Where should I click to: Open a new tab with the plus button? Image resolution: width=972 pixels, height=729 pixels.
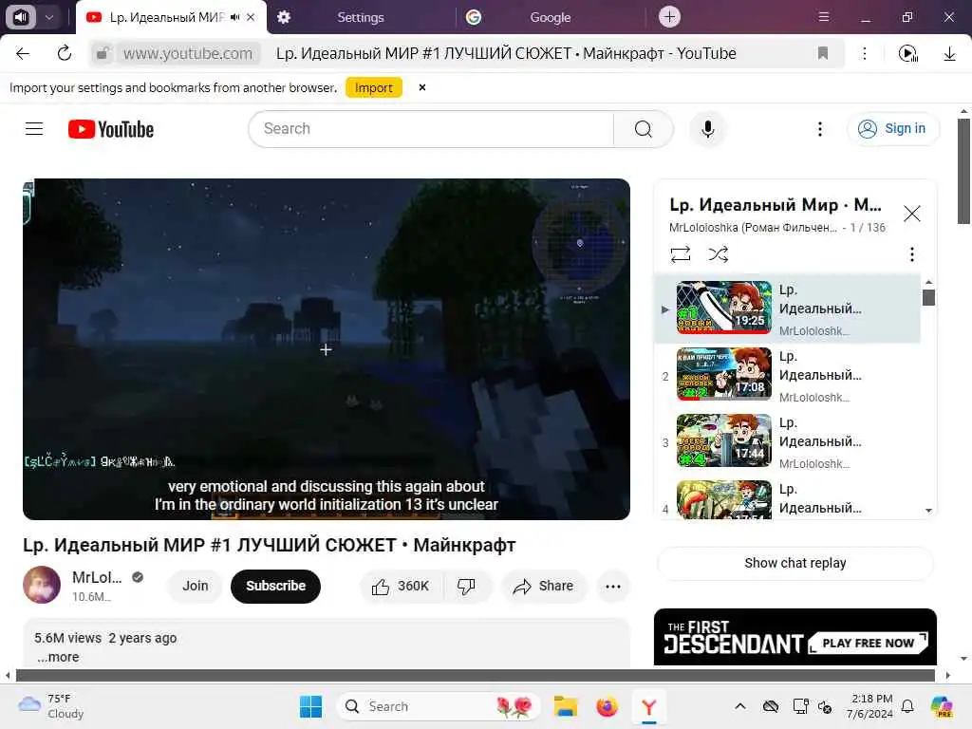point(669,17)
